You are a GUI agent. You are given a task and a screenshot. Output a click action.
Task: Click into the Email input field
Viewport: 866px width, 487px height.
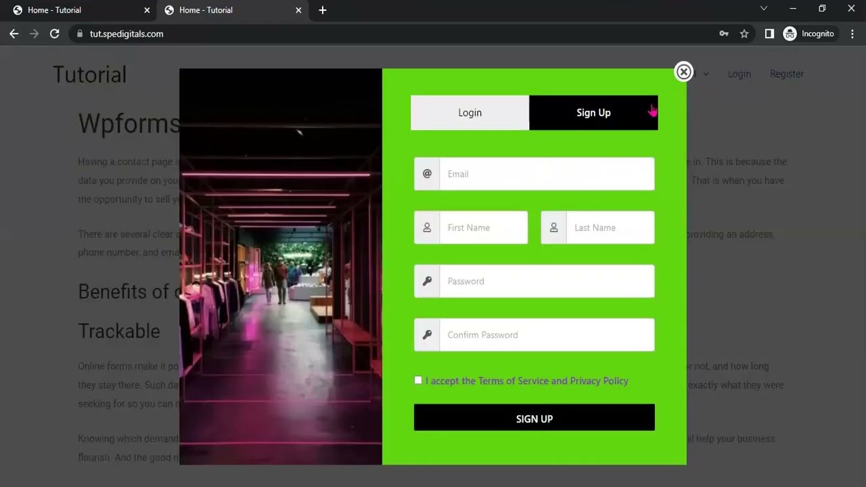[547, 174]
